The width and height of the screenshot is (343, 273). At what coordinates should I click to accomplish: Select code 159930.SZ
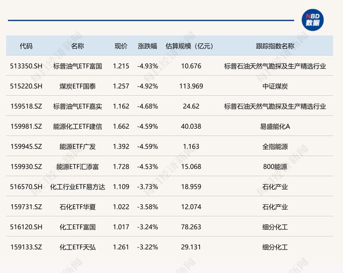tap(26, 167)
